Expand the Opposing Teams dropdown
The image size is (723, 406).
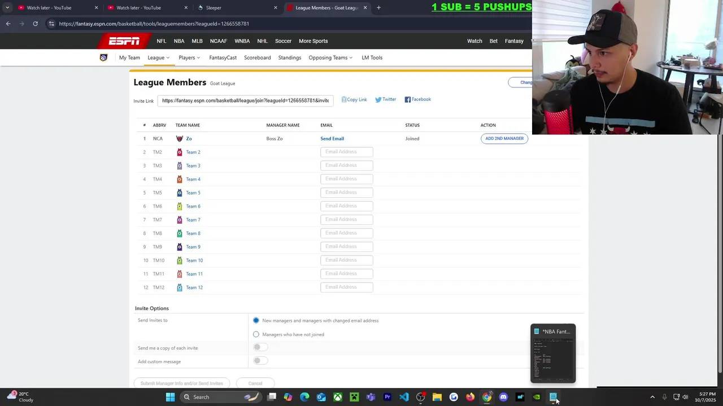(330, 58)
